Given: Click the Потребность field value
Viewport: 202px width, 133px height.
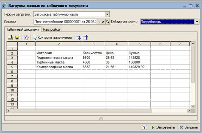Looking at the screenshot, I should (167, 22).
